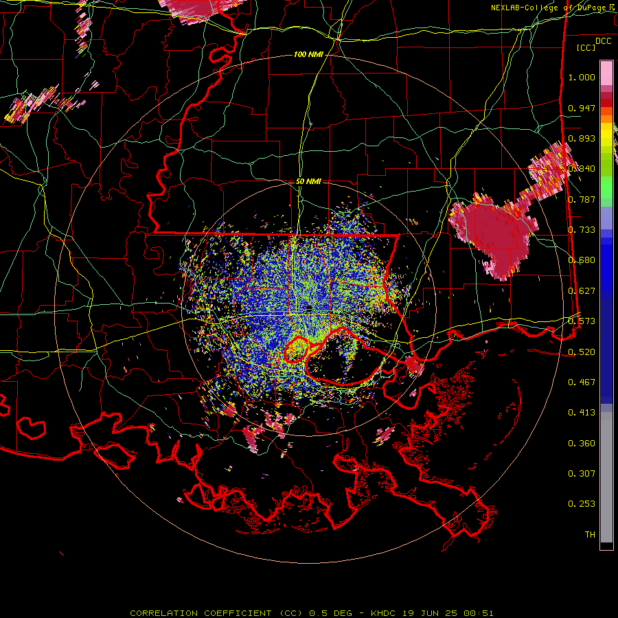This screenshot has width=618, height=618.
Task: Click the 0.467 scale value
Action: tap(582, 382)
